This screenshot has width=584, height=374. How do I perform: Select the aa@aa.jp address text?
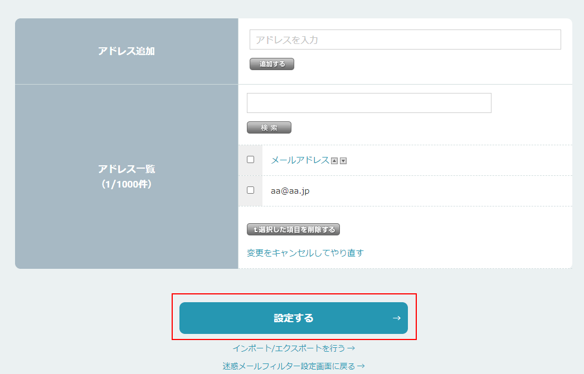(x=290, y=191)
